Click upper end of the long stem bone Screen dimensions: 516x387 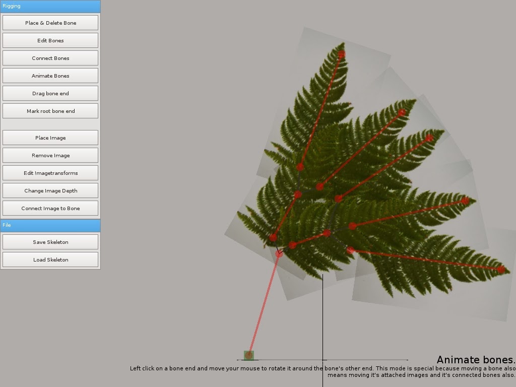[279, 254]
